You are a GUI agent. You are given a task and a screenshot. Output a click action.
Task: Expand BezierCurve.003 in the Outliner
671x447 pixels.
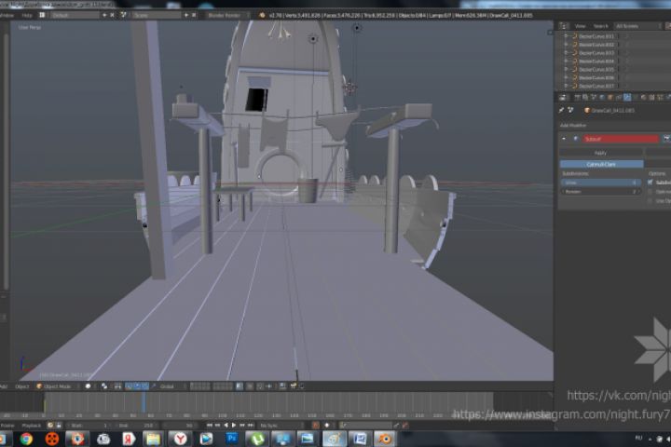point(567,52)
